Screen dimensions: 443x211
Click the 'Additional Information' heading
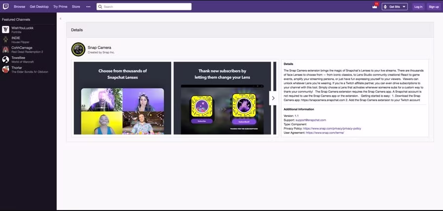[x=298, y=109]
